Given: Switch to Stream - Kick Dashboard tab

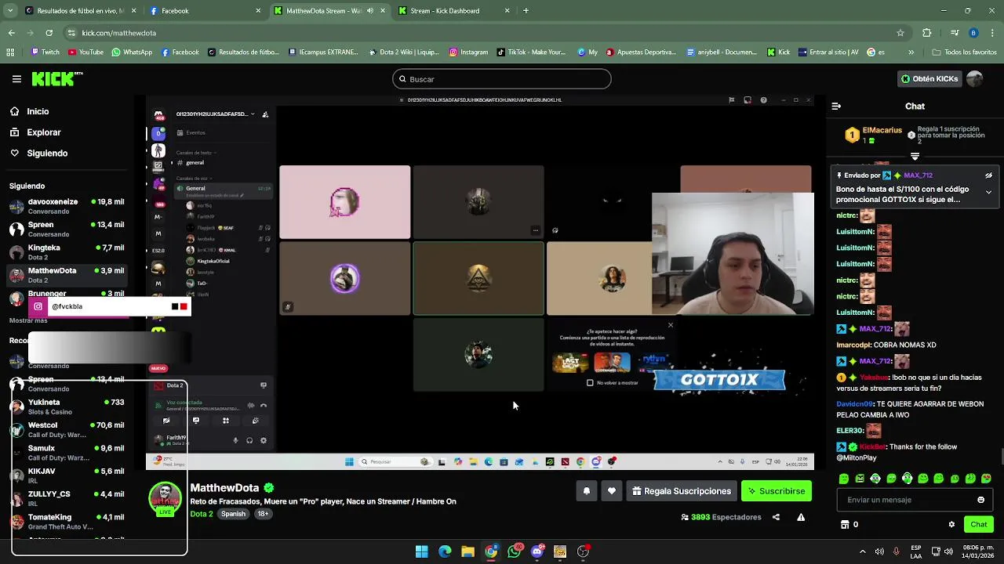Looking at the screenshot, I should [453, 11].
